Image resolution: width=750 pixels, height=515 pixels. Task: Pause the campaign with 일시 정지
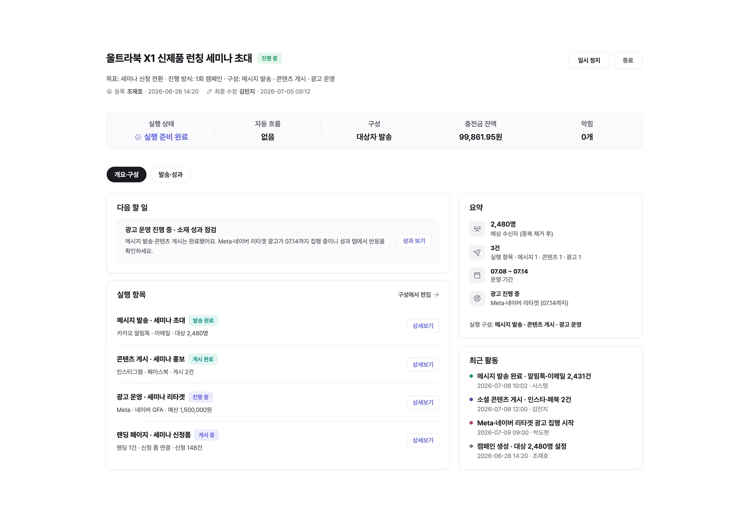(589, 61)
